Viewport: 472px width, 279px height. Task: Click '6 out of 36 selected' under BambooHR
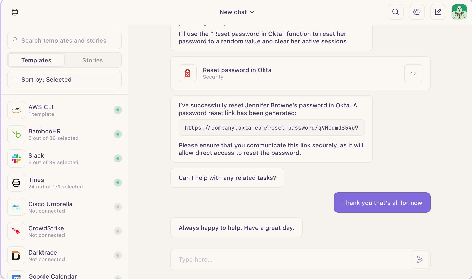(x=53, y=138)
